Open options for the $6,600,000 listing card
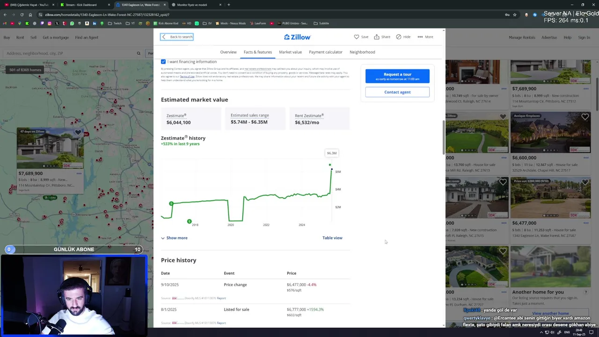Screen dimensions: 599x337 pos(586,157)
